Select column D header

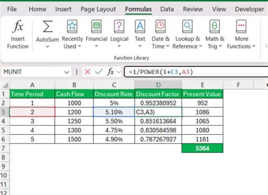click(x=158, y=85)
